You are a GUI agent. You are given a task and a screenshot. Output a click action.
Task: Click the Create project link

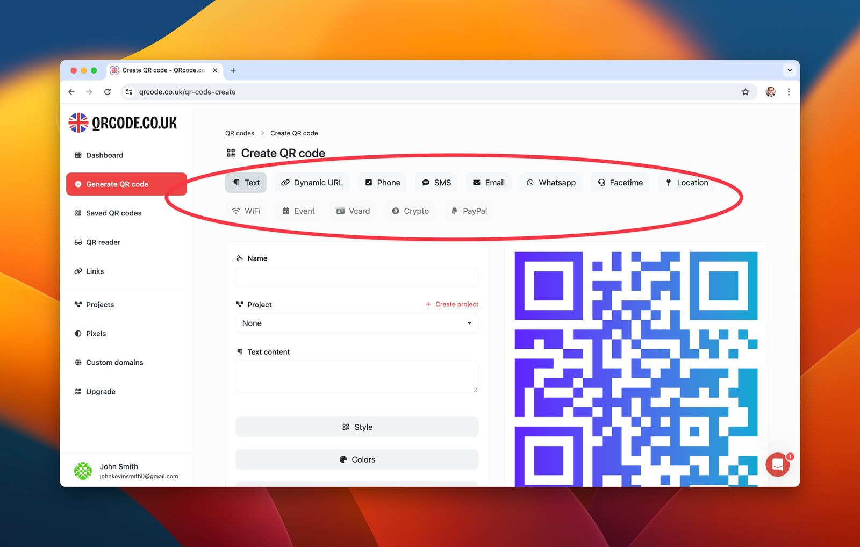452,304
